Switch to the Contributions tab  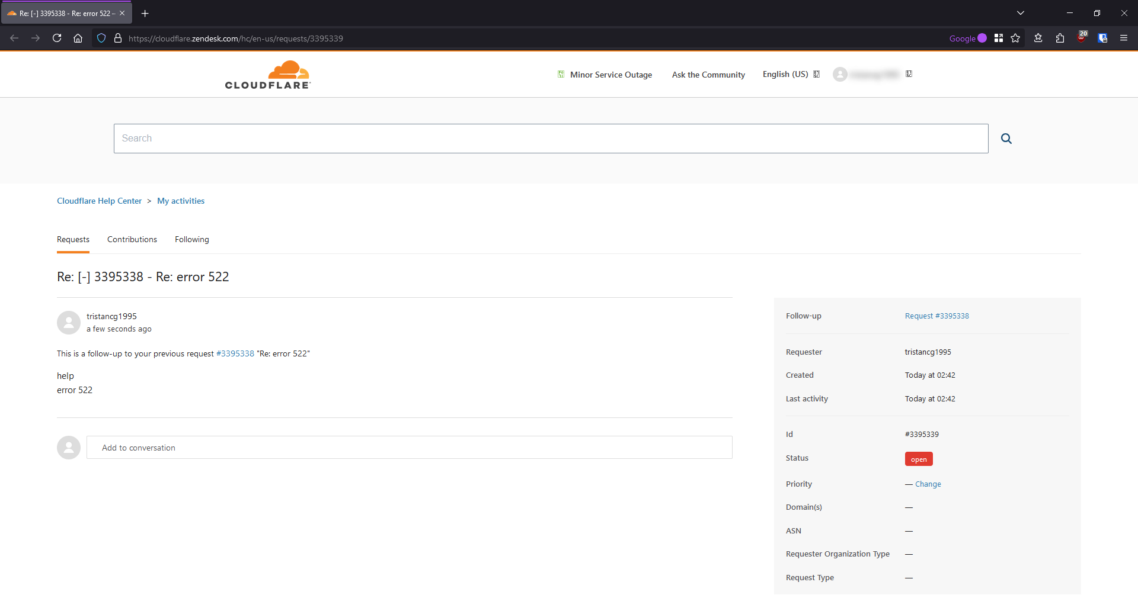point(132,239)
